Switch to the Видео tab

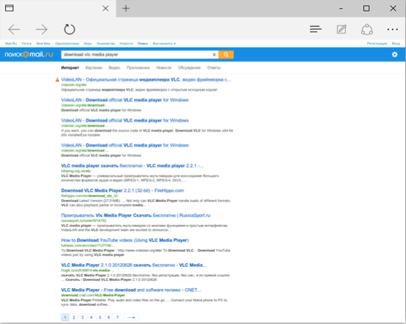point(114,67)
